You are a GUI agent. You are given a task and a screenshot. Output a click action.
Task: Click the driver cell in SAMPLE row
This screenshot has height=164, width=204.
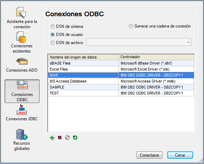click(x=156, y=87)
